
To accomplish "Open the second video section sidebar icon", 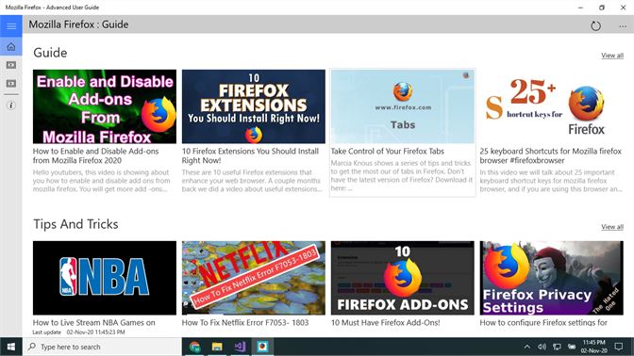I will point(11,84).
